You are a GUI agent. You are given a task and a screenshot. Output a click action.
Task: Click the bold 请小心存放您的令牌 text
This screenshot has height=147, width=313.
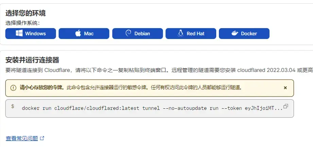(x=42, y=88)
